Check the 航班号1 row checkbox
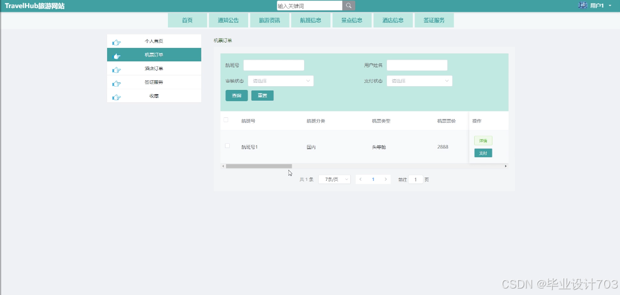The width and height of the screenshot is (620, 295). pos(227,145)
